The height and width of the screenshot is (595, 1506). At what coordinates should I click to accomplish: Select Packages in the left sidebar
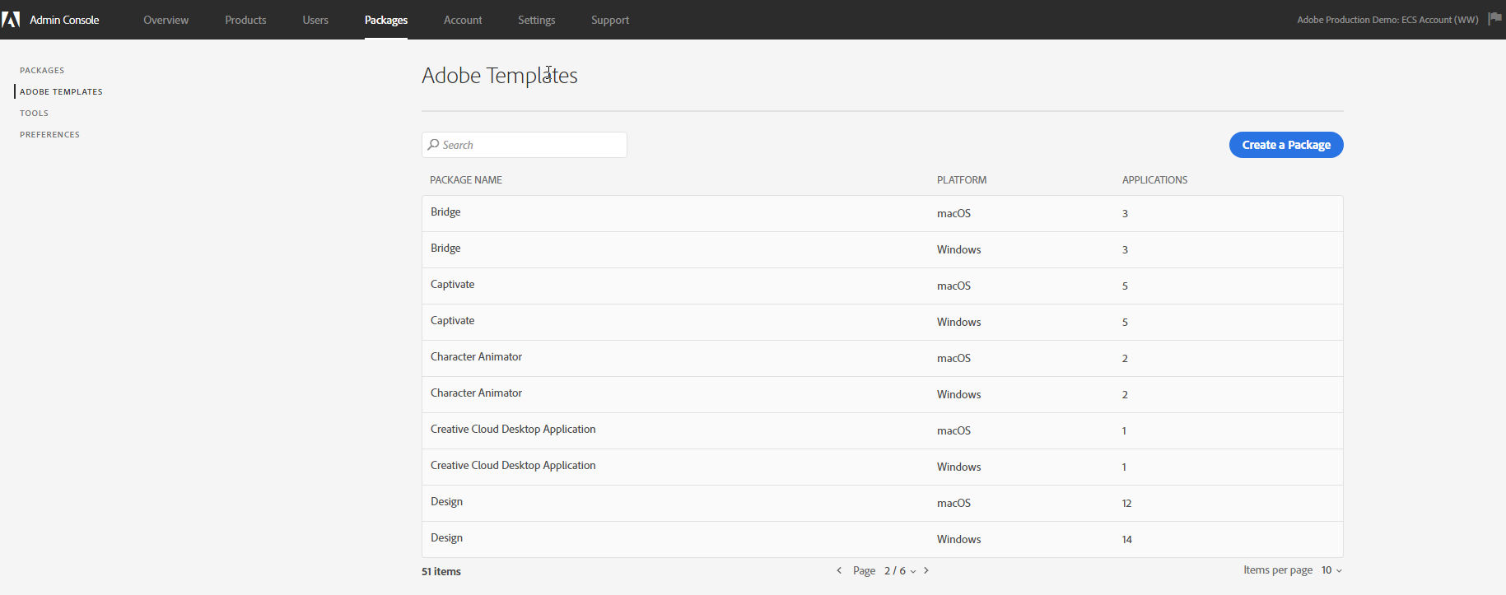[42, 71]
